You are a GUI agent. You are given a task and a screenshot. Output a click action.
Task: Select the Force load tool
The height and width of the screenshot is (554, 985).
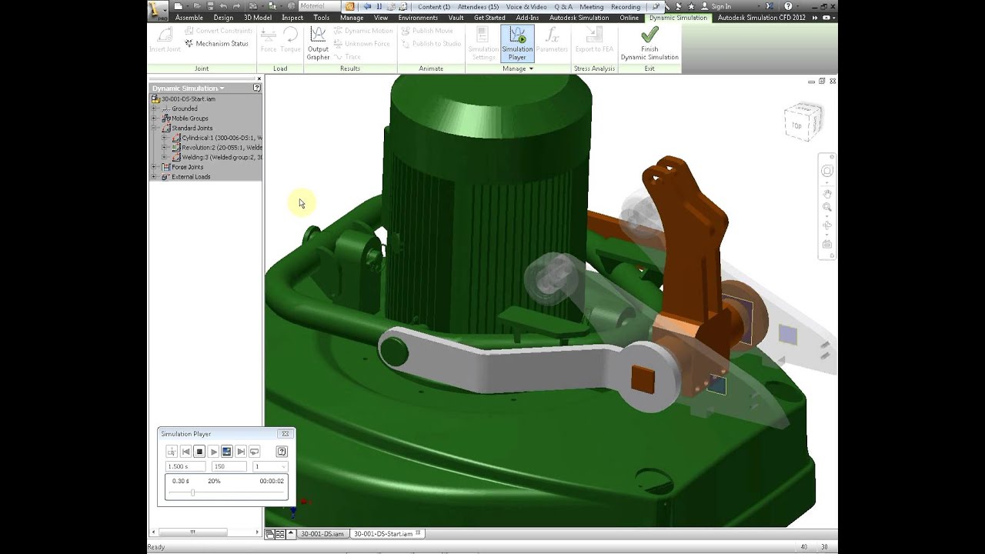[x=269, y=40]
